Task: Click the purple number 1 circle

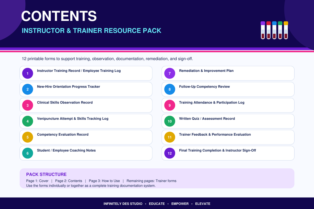Action: coord(27,73)
